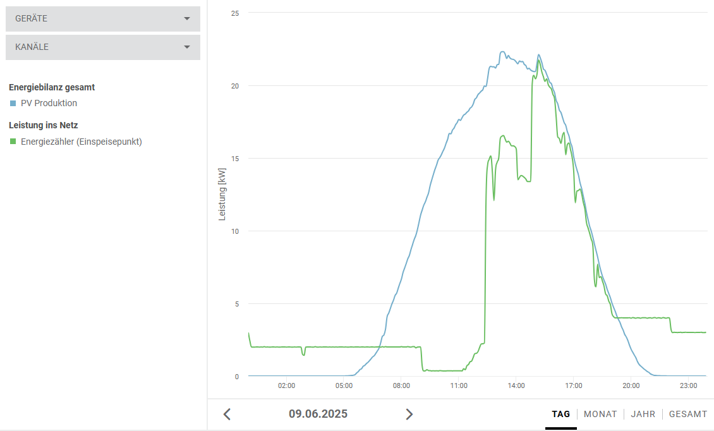This screenshot has height=431, width=714.
Task: Switch to the GESAMT view tab
Action: [687, 415]
